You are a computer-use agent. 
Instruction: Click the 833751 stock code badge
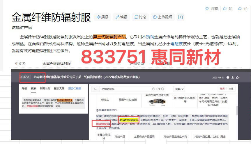(25, 77)
